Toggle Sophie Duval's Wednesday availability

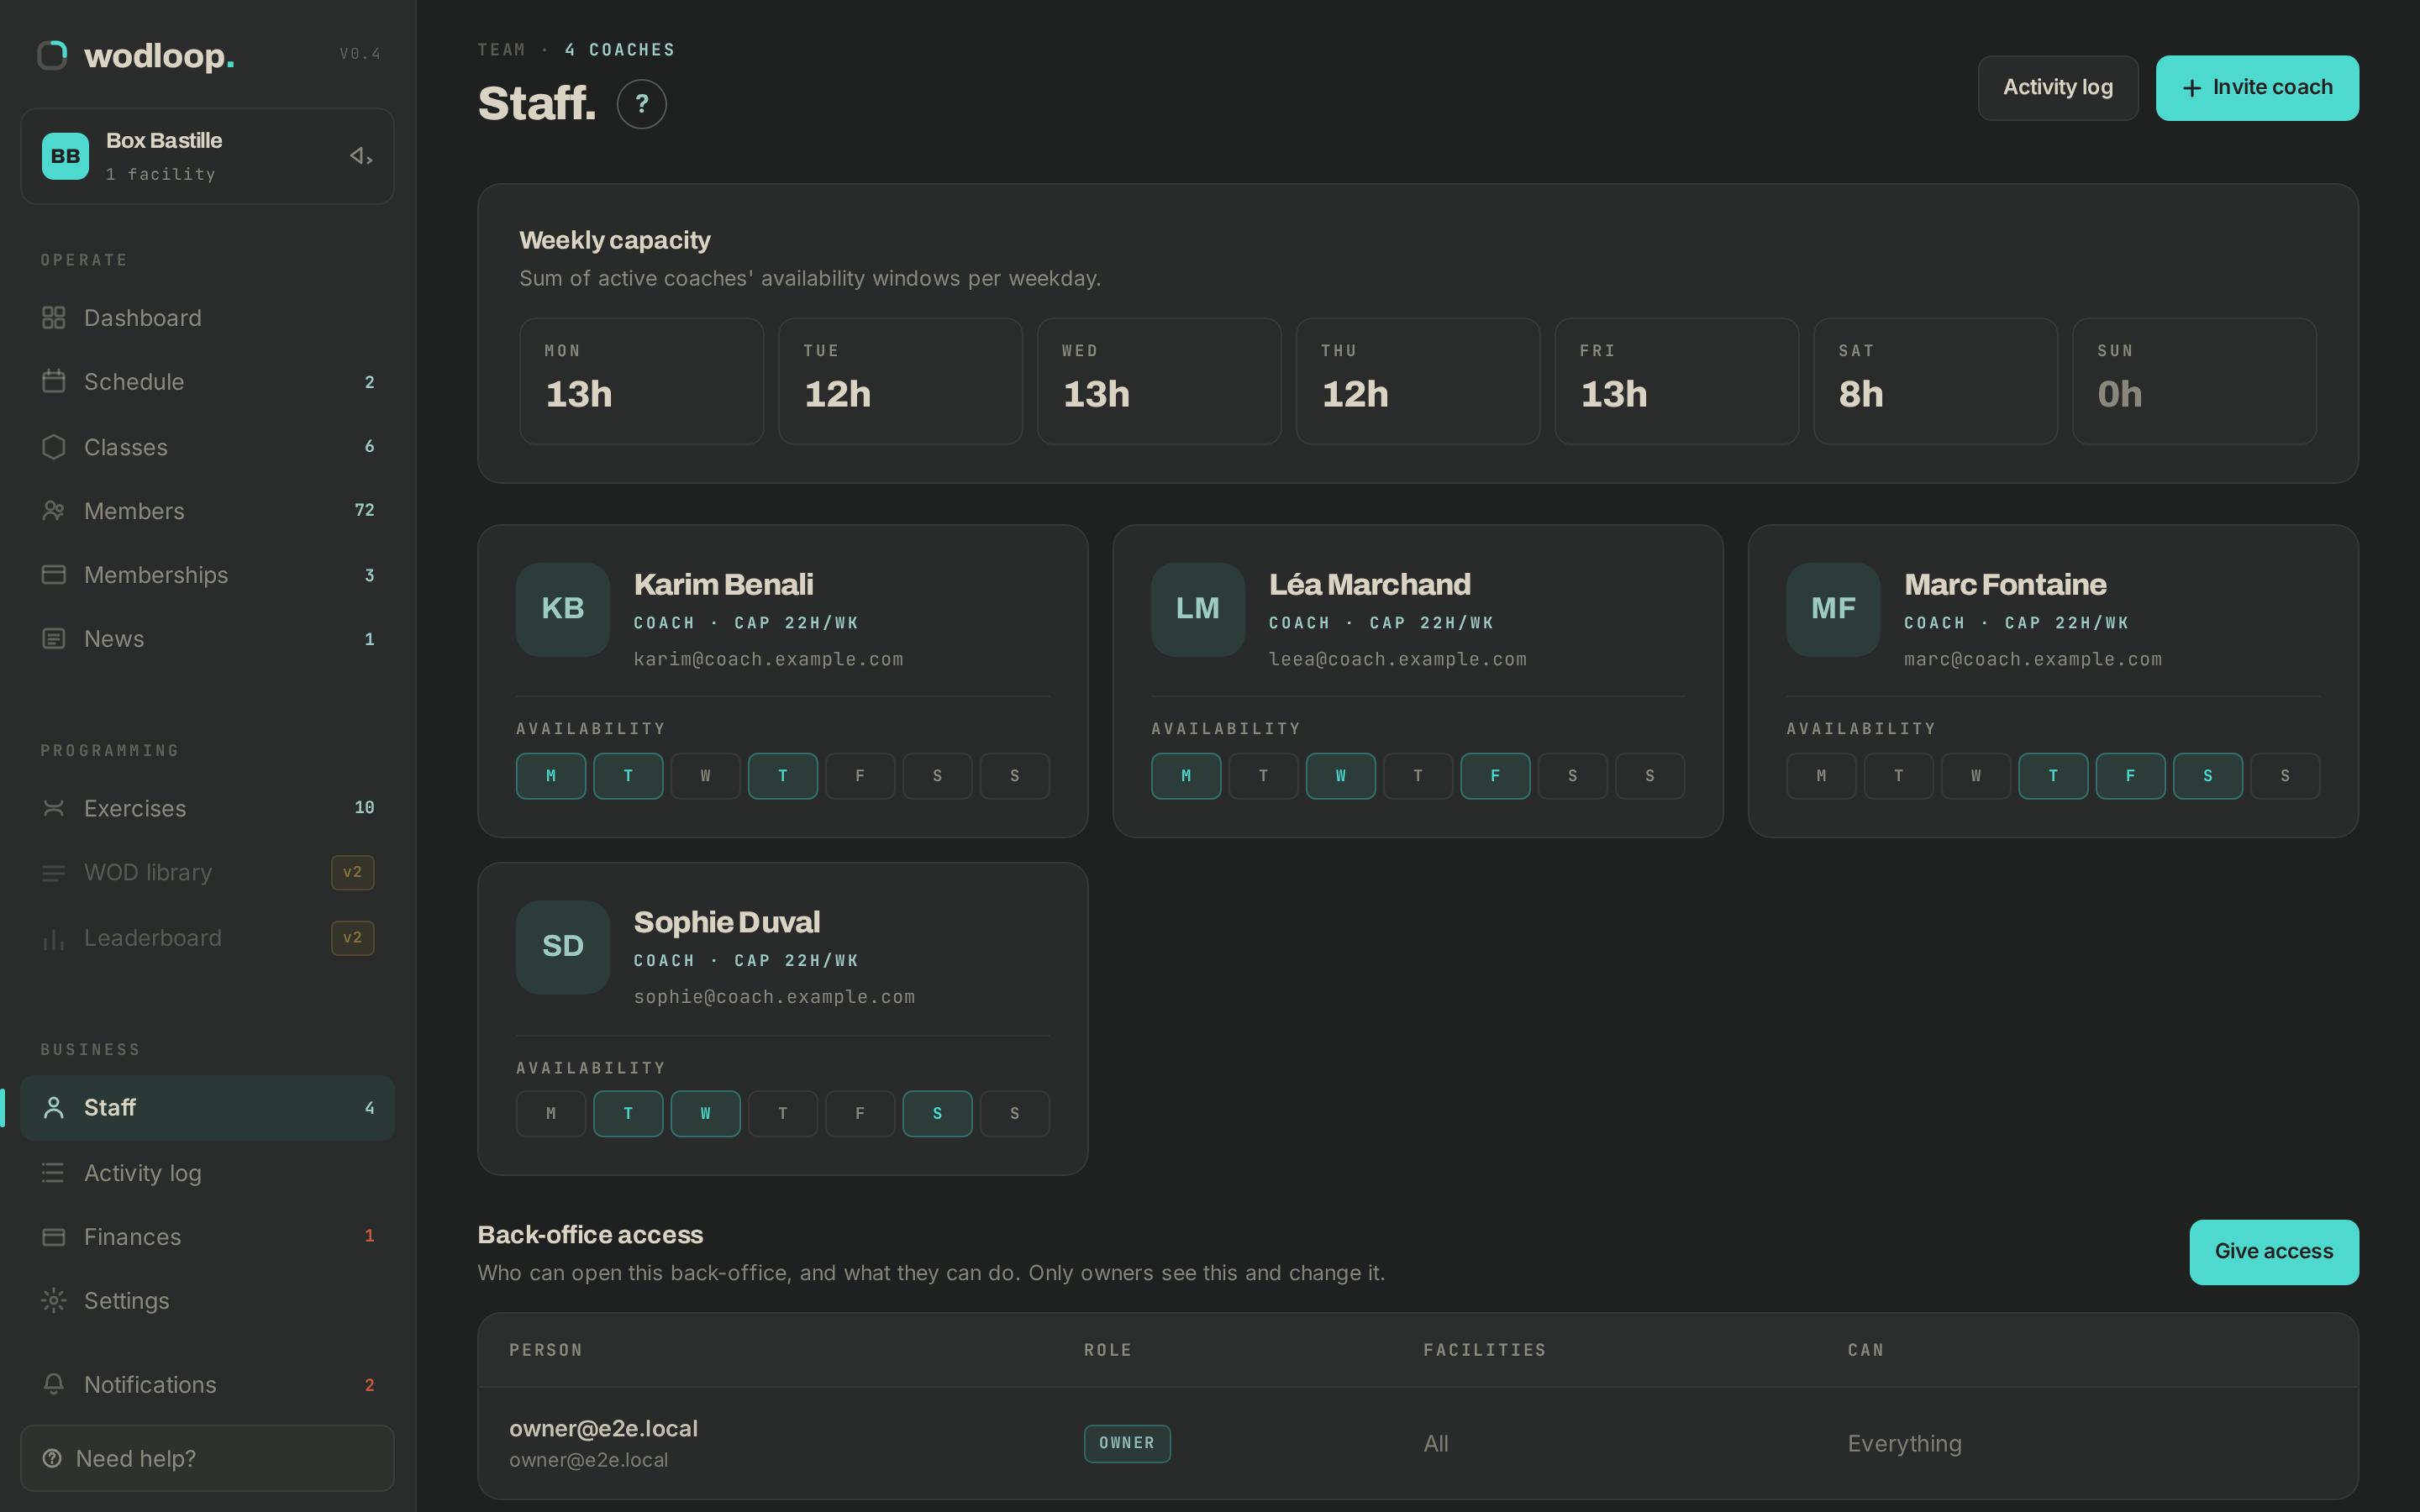[x=706, y=1114]
